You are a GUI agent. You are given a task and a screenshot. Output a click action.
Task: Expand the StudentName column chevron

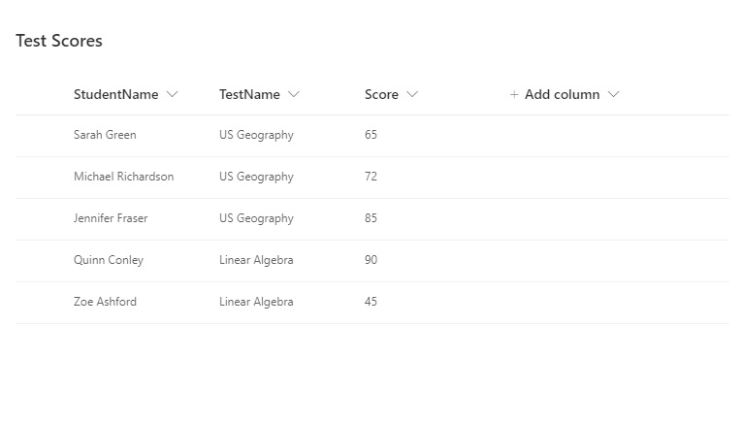(173, 94)
